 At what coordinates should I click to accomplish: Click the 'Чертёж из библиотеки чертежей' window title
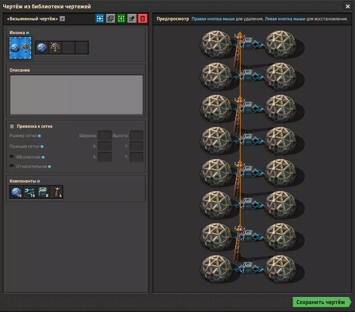click(x=47, y=6)
